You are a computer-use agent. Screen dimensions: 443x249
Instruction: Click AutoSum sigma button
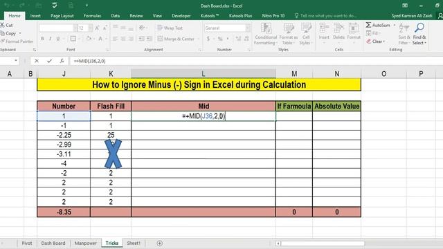point(378,25)
